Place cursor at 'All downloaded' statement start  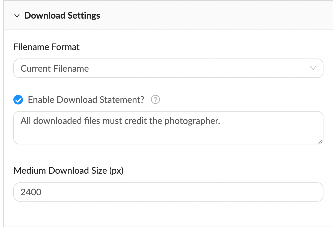21,121
